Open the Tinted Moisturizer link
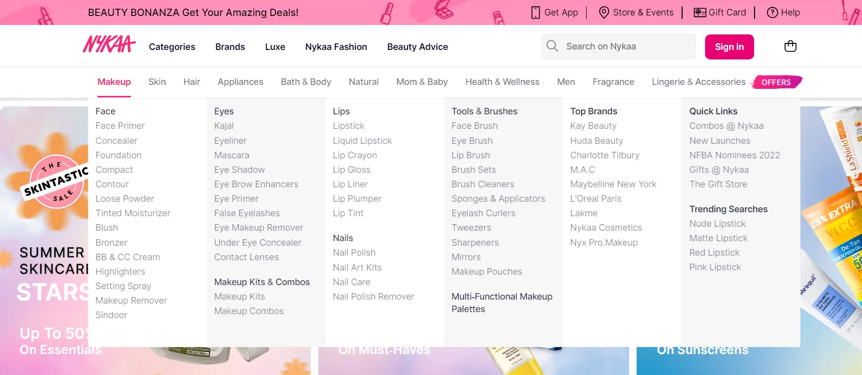The height and width of the screenshot is (375, 862). 133,213
